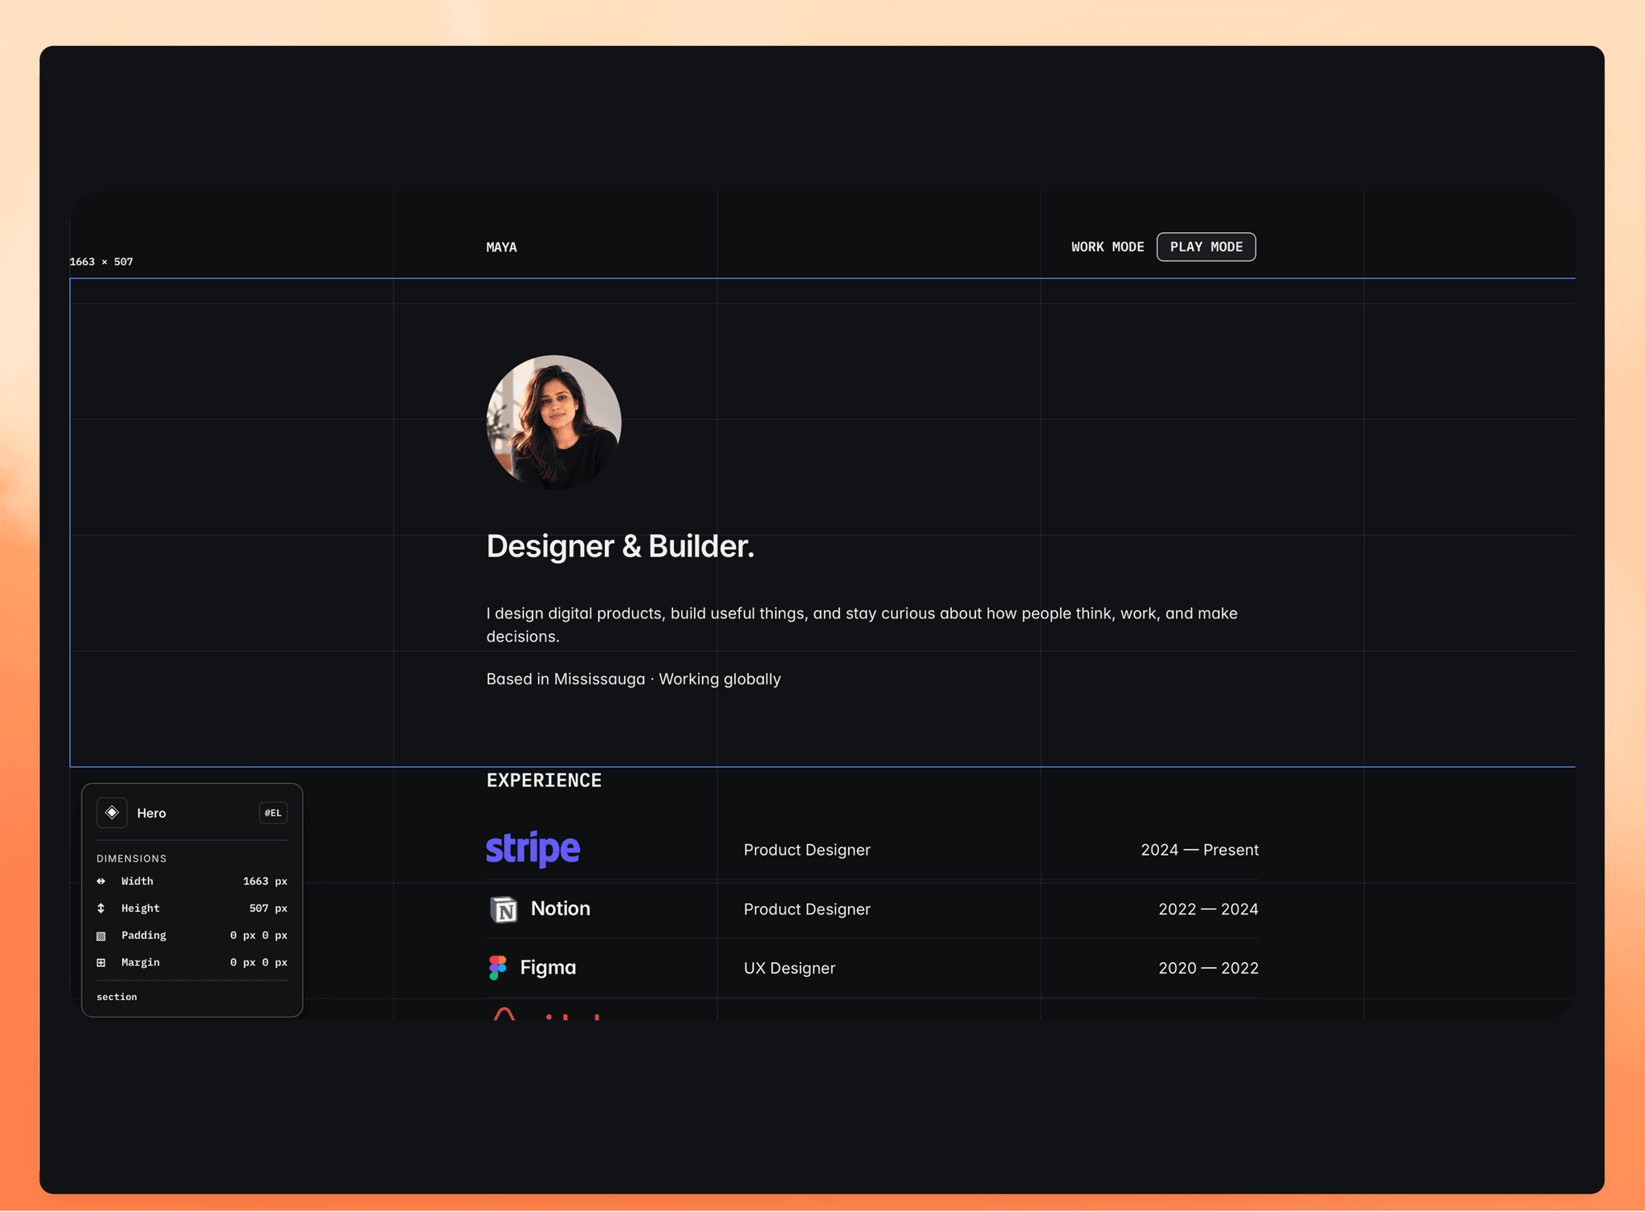Click the '2020 — 2022' date
Image resolution: width=1645 pixels, height=1212 pixels.
(x=1209, y=968)
